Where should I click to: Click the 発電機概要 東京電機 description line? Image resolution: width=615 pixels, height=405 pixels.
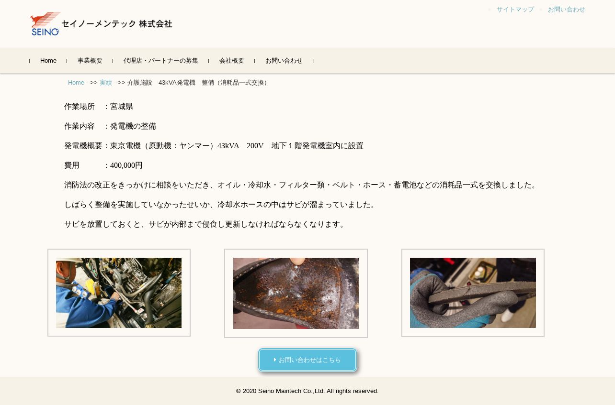pyautogui.click(x=214, y=146)
